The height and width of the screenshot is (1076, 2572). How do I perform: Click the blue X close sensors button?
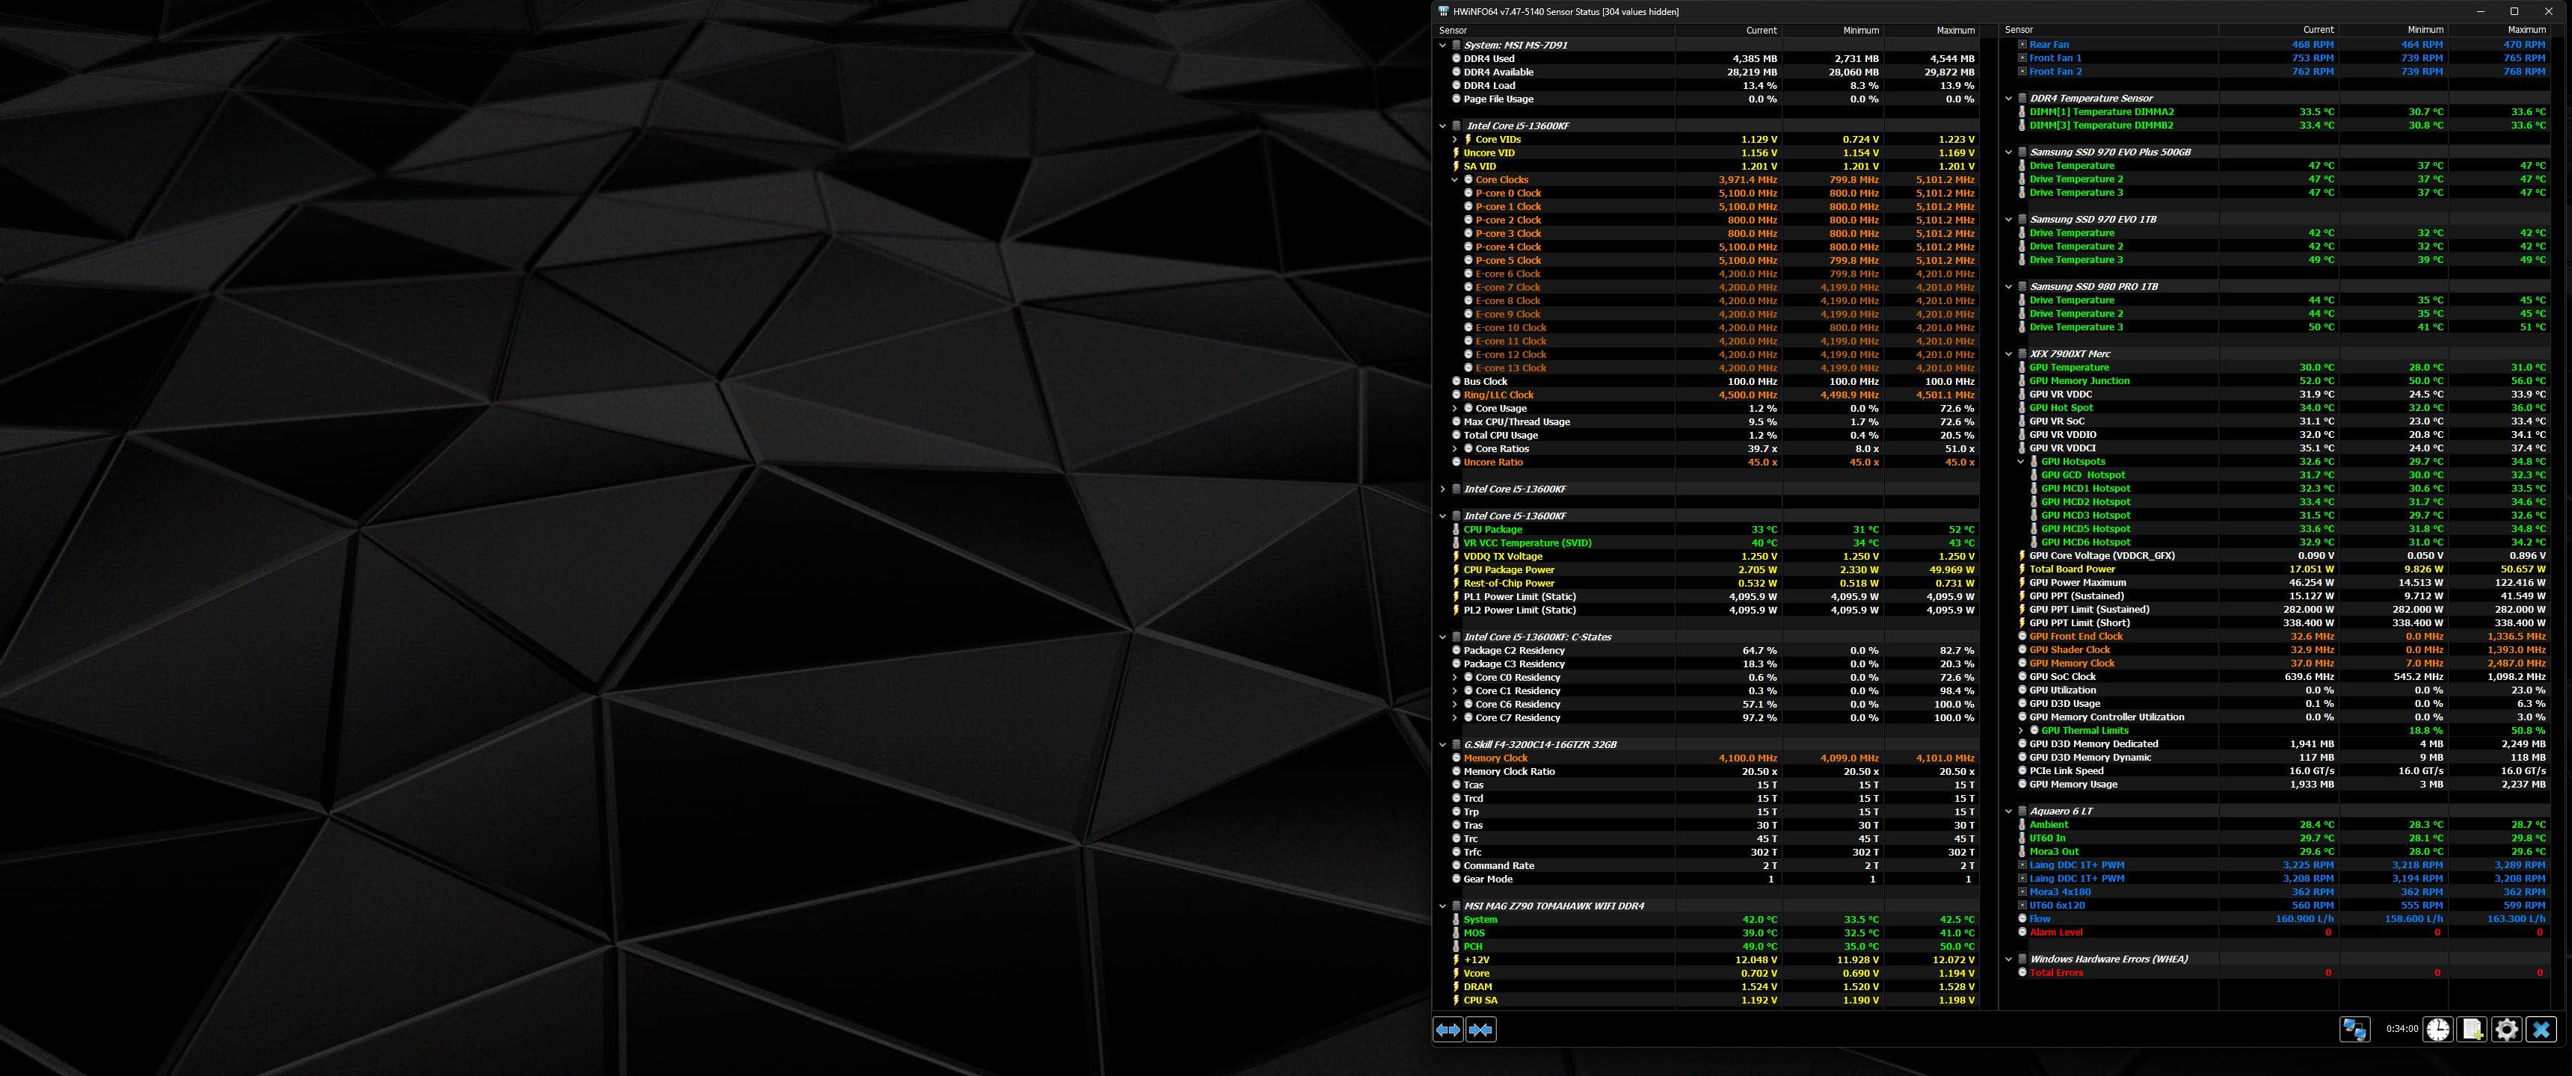pyautogui.click(x=2541, y=1029)
